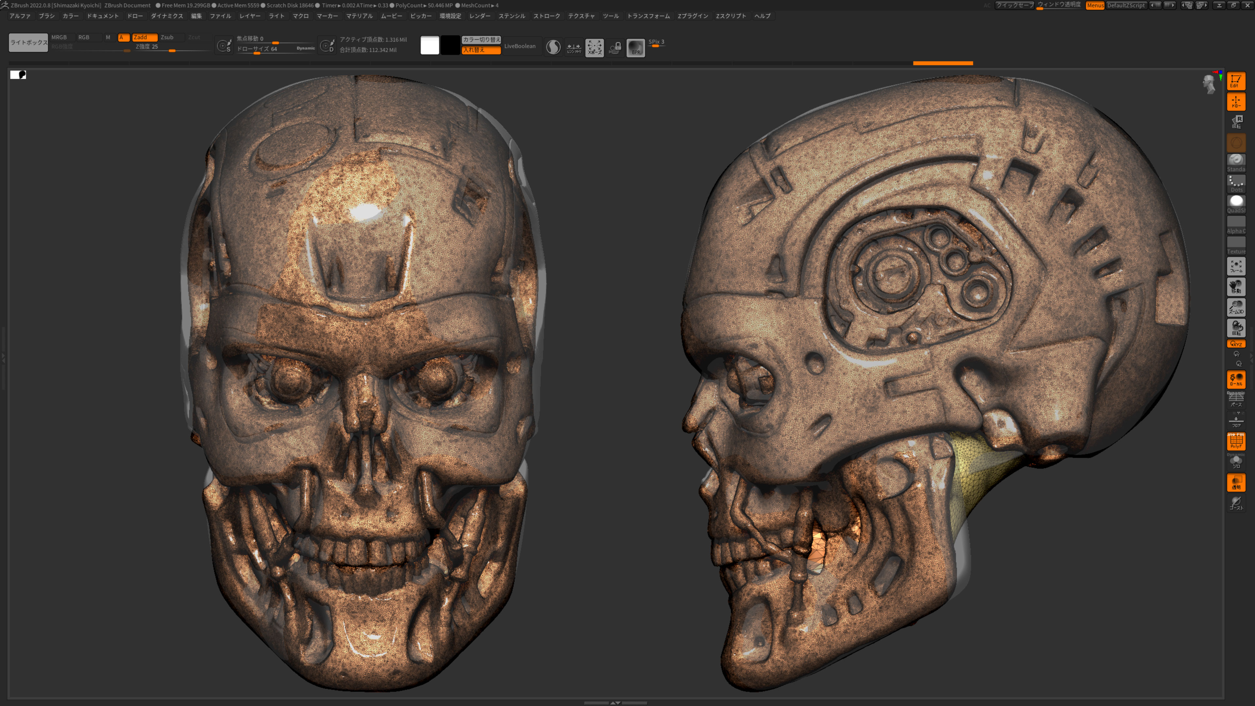Open the ドキュメント (Document) menu

coord(103,16)
